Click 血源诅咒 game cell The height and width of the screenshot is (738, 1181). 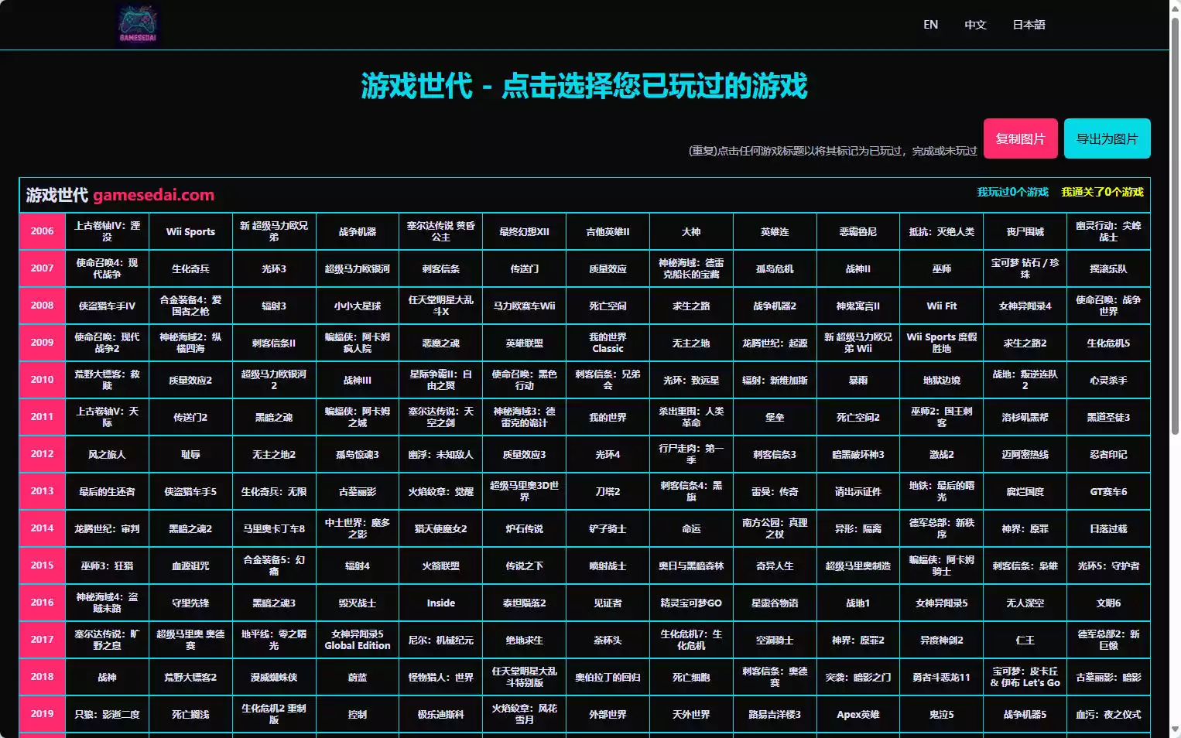[190, 565]
